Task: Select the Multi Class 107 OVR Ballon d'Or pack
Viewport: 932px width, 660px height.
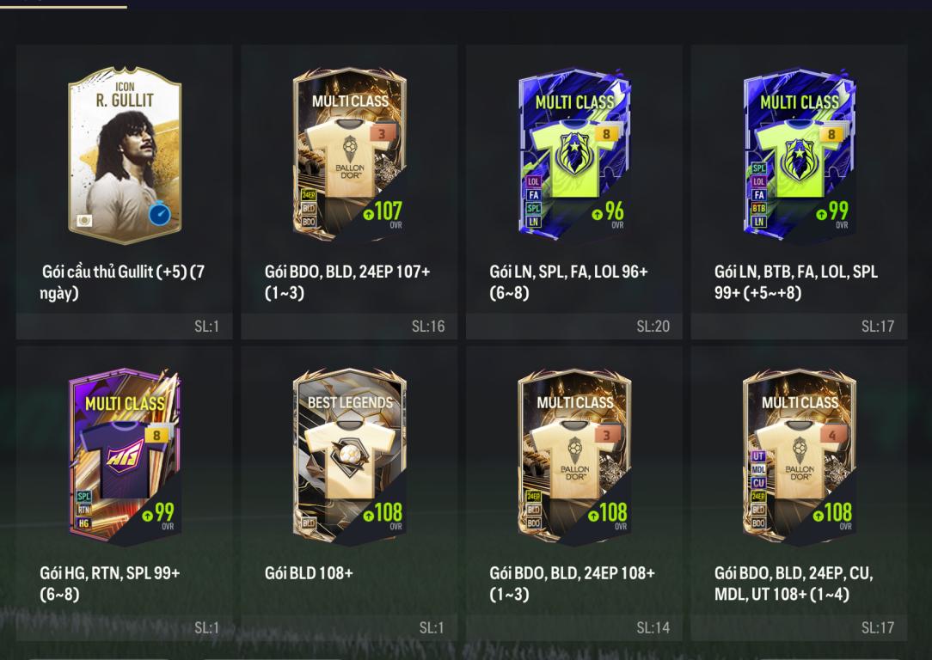Action: tap(349, 155)
